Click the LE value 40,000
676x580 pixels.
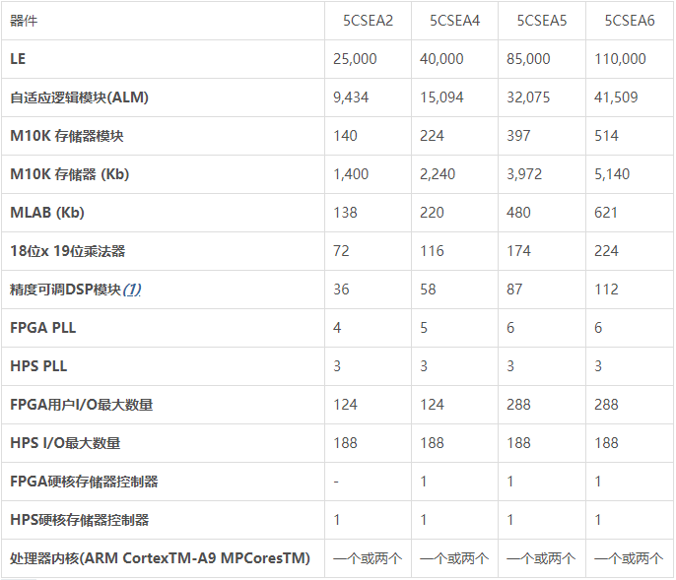(441, 59)
